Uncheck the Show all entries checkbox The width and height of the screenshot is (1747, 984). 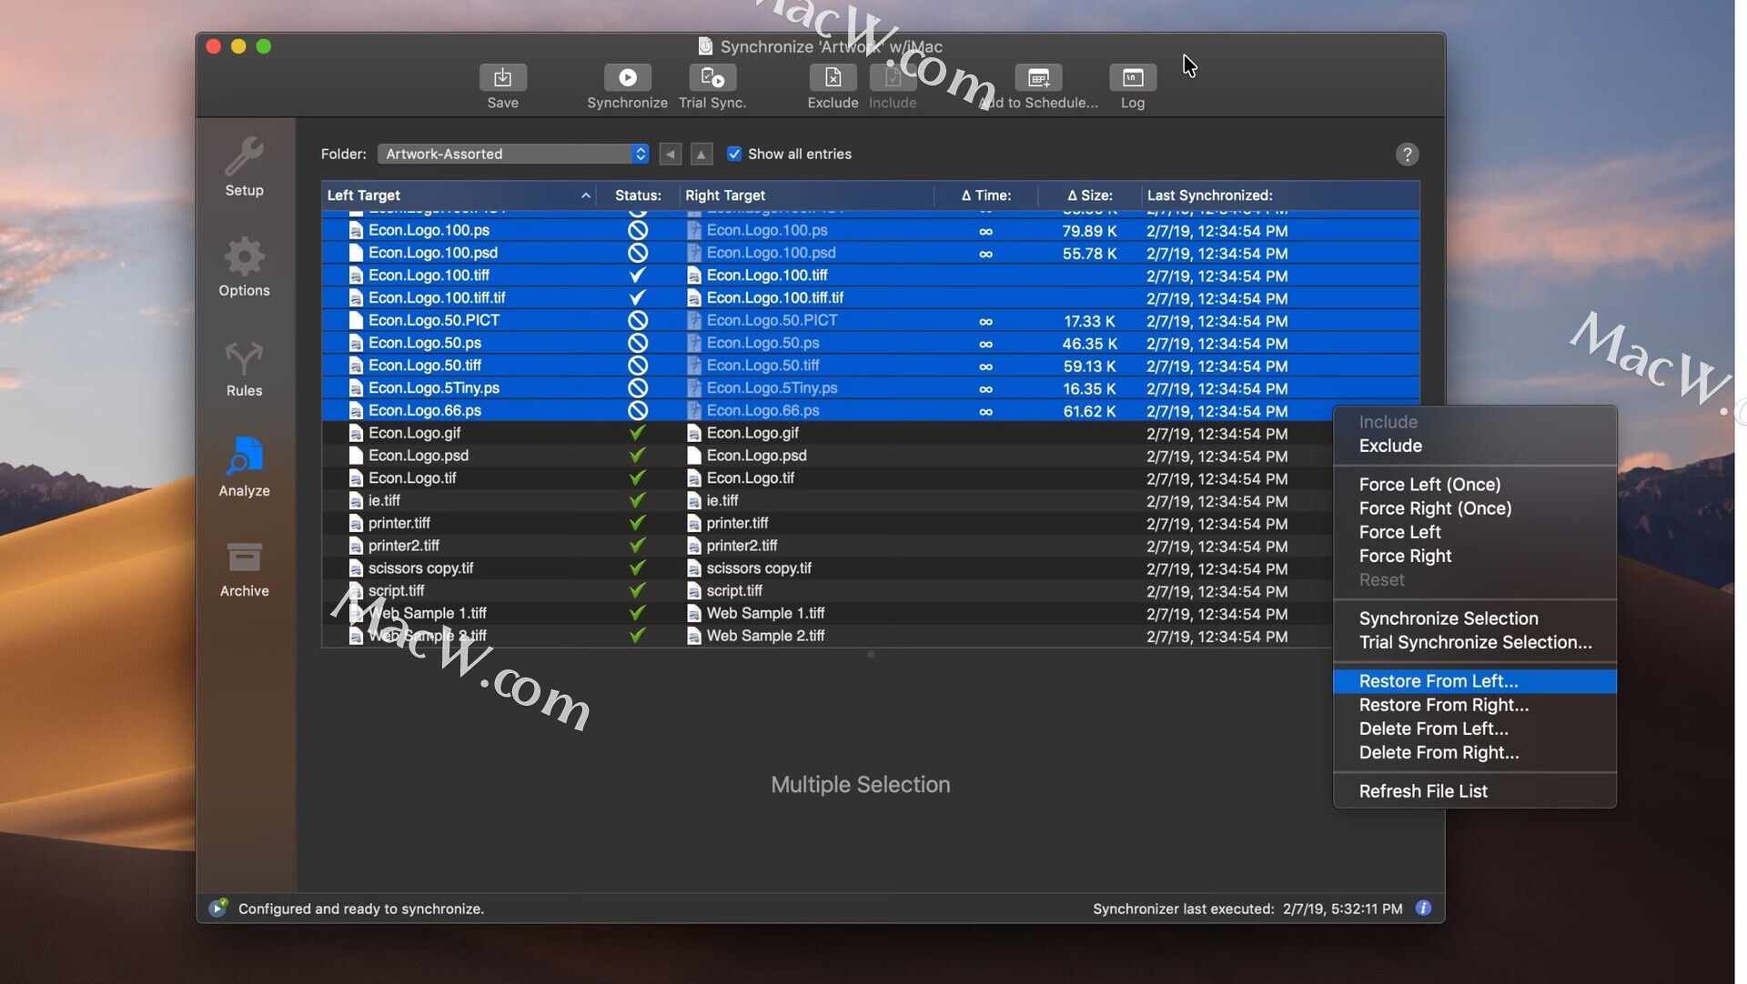[734, 154]
